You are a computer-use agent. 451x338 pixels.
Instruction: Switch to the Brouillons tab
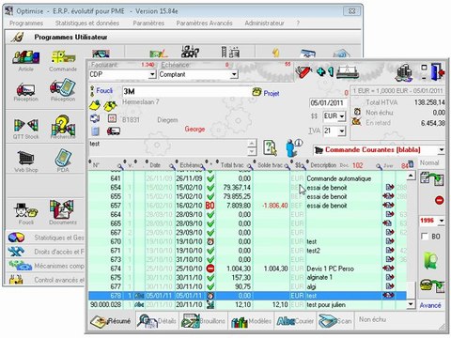203,321
